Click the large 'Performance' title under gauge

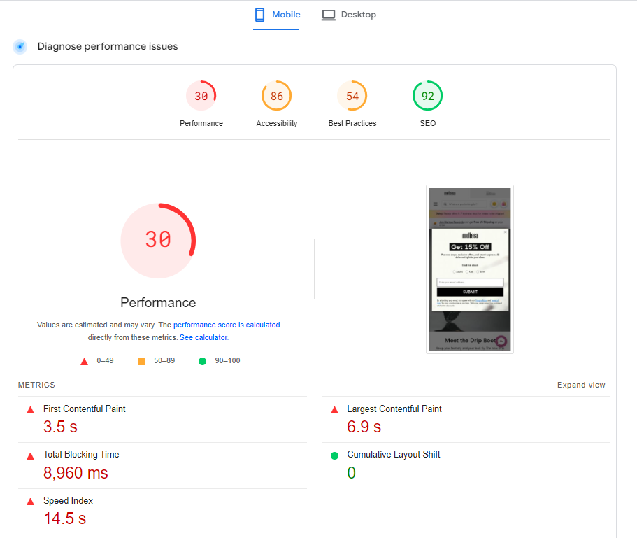(158, 303)
